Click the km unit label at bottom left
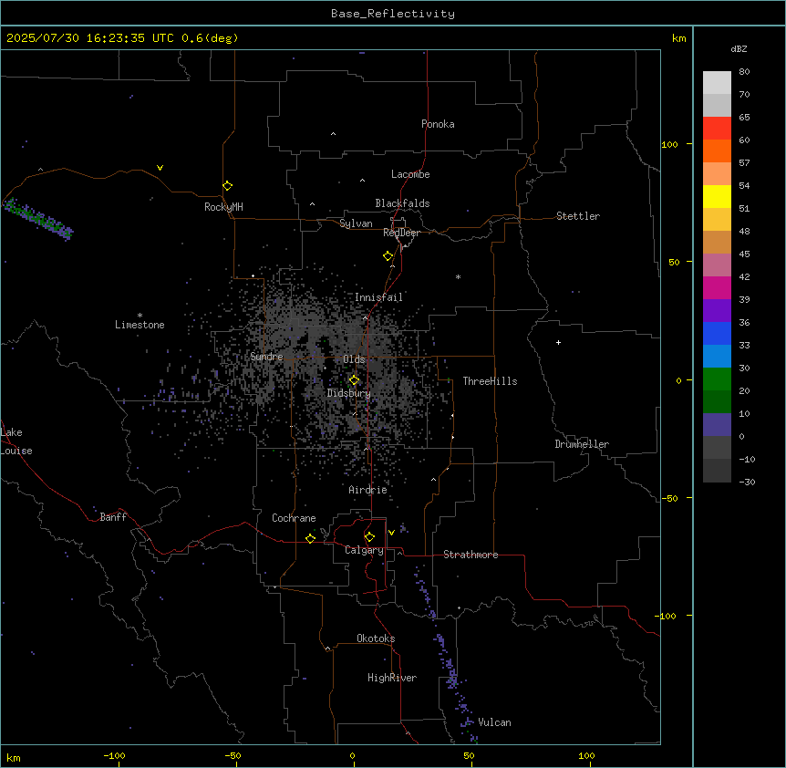The height and width of the screenshot is (768, 786). click(14, 758)
